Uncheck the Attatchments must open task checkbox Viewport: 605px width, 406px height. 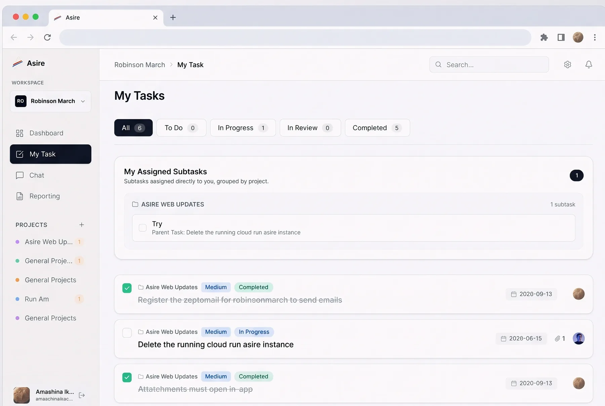click(127, 377)
